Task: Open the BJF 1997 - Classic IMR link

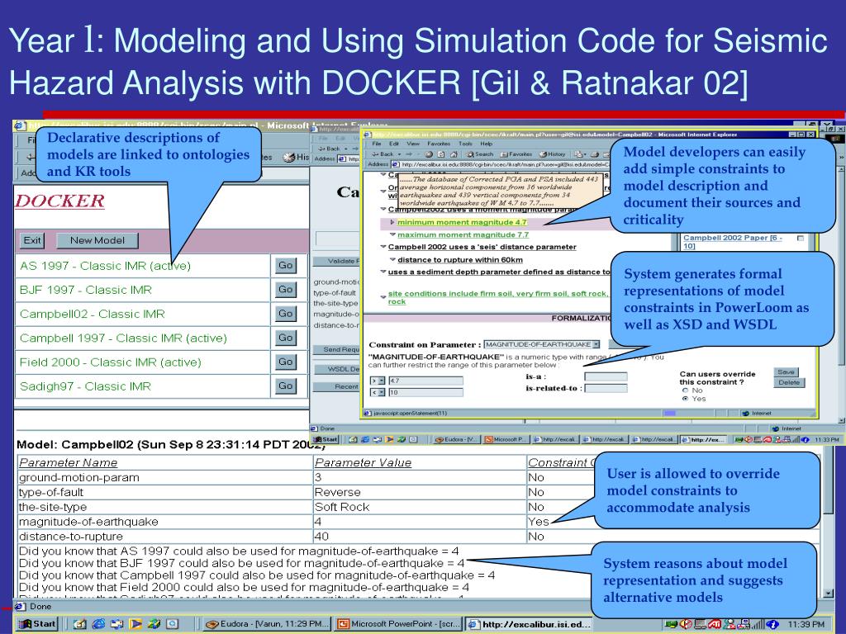Action: click(86, 290)
